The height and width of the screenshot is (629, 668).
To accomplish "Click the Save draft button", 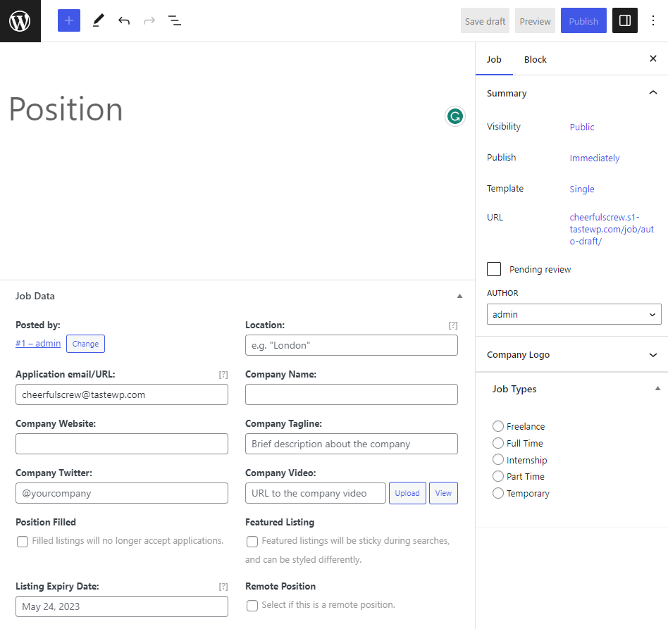I will (x=485, y=21).
